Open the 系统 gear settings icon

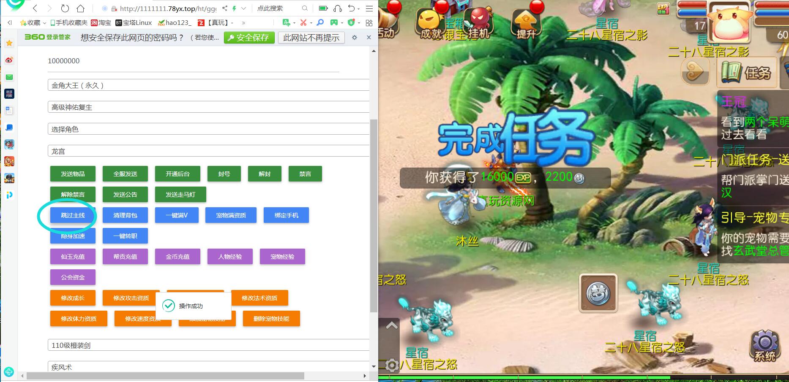(764, 345)
